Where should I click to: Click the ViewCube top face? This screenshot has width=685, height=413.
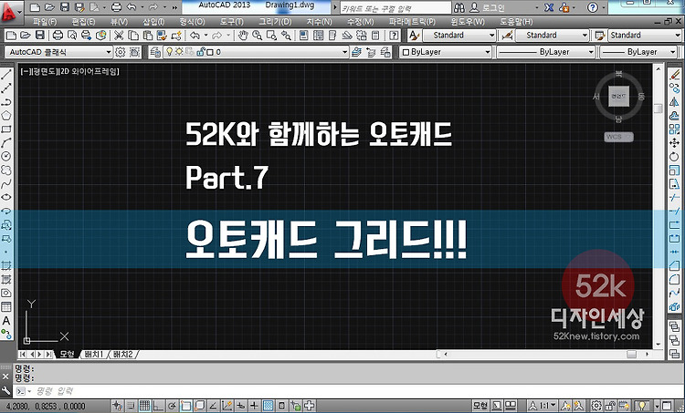coord(618,96)
